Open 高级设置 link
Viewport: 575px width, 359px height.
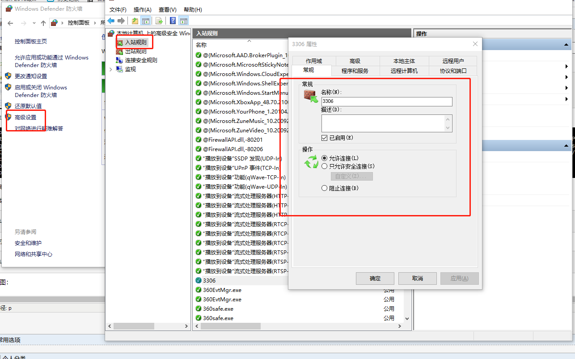[x=25, y=117]
